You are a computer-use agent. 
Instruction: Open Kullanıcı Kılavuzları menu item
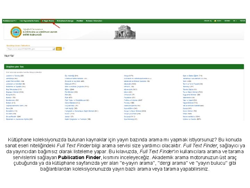[94, 21]
